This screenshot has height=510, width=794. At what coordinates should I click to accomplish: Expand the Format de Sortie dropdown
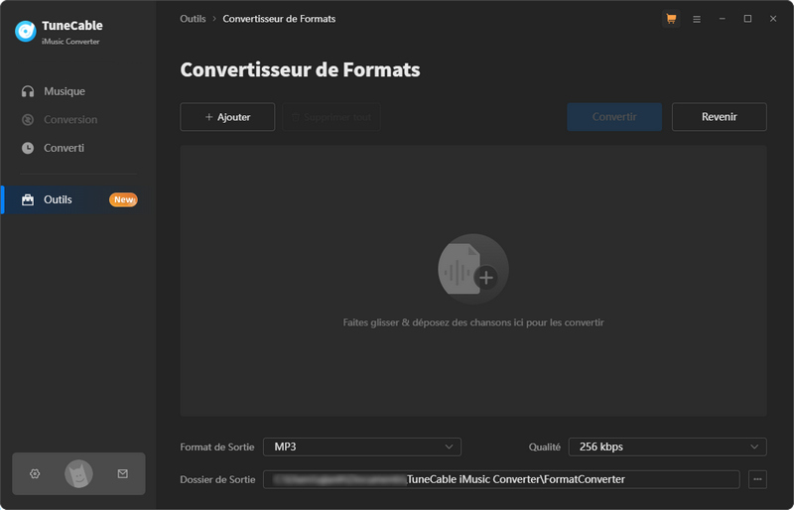[x=362, y=446]
